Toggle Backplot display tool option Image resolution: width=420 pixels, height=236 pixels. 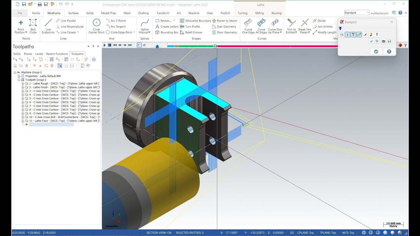pyautogui.click(x=347, y=34)
